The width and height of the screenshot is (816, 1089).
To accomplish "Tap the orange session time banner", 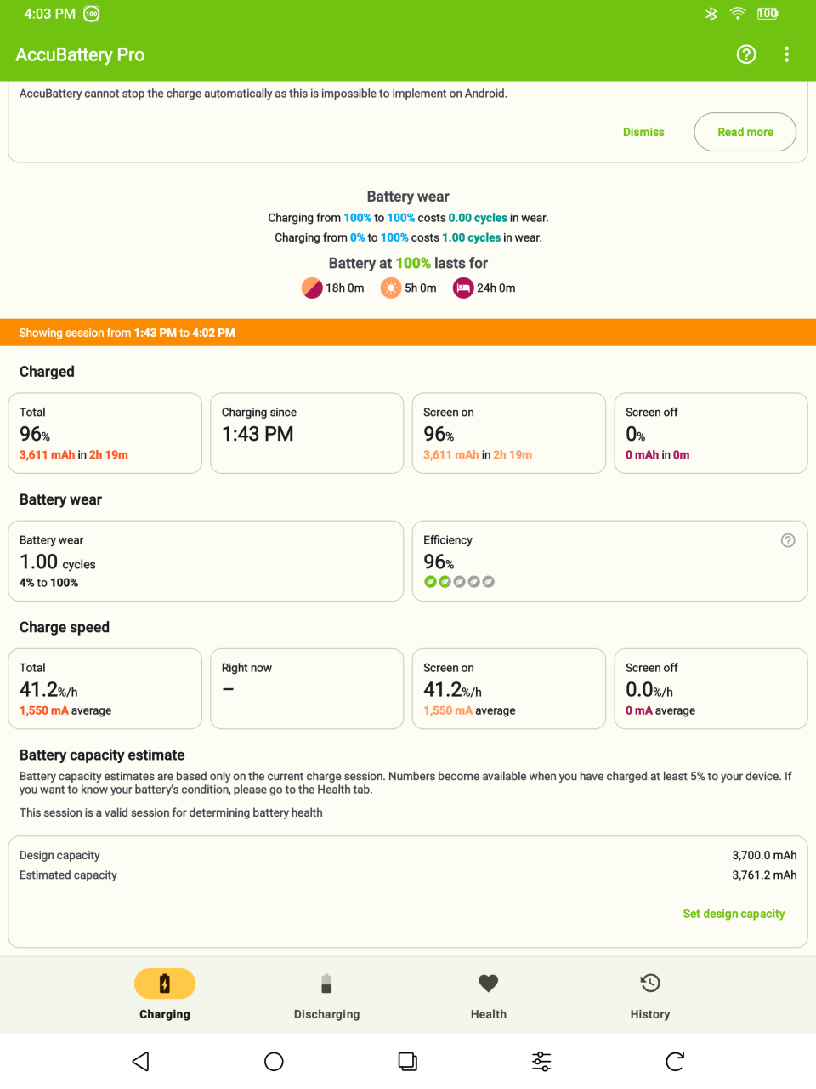I will point(408,333).
